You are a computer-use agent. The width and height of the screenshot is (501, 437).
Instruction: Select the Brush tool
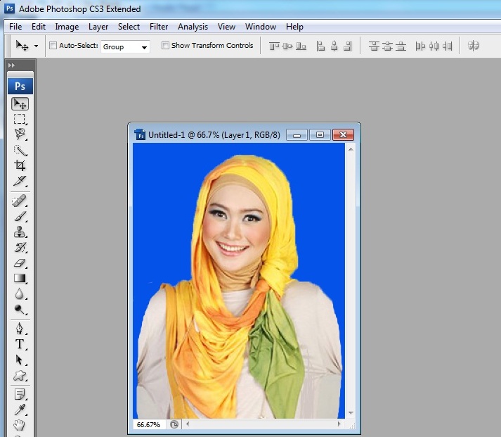tap(20, 216)
